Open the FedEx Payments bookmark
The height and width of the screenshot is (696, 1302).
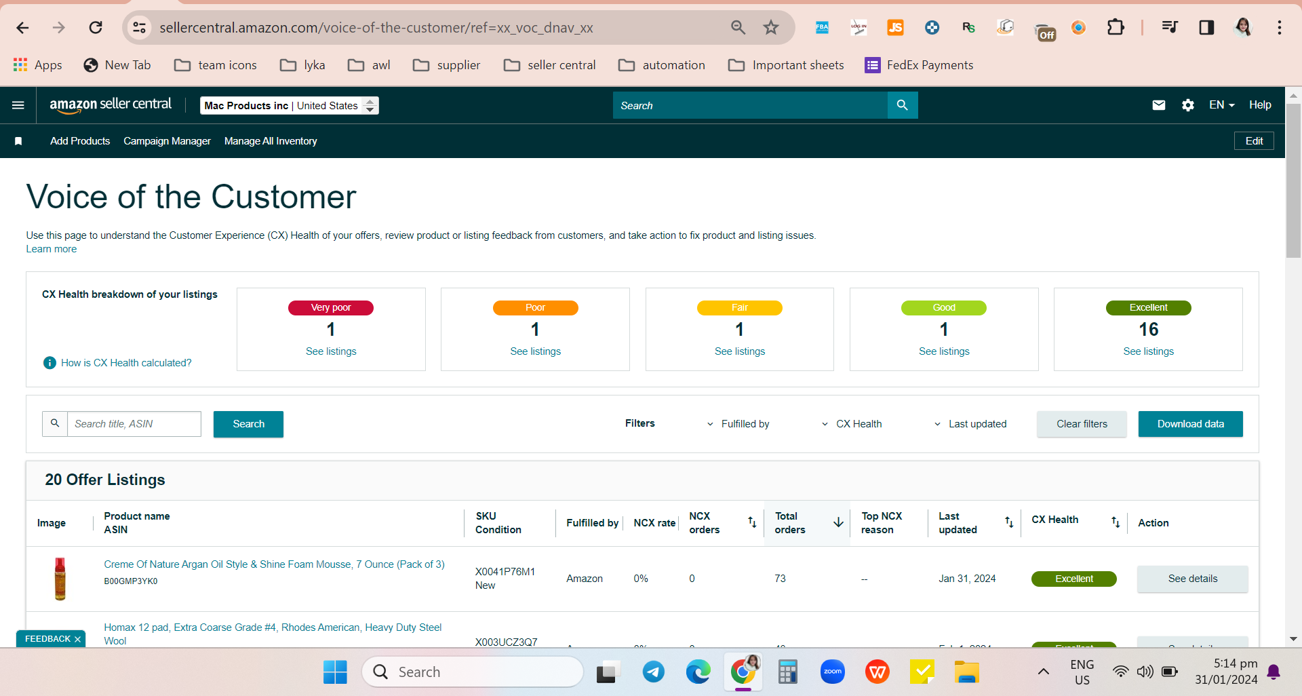tap(919, 65)
